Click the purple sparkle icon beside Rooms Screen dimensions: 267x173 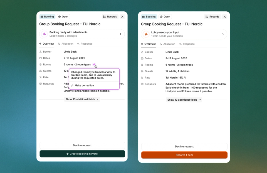[94, 64]
